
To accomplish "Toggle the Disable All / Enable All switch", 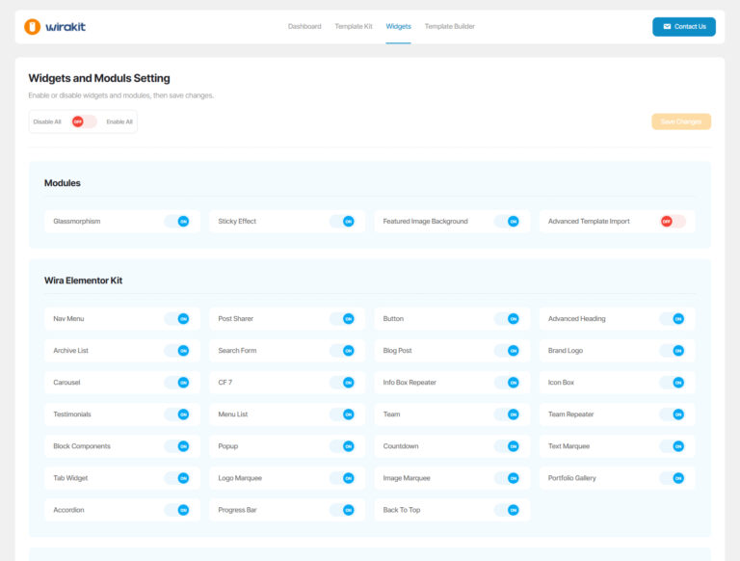I will coord(84,121).
